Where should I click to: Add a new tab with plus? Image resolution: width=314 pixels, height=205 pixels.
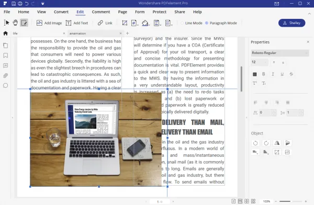(x=127, y=33)
